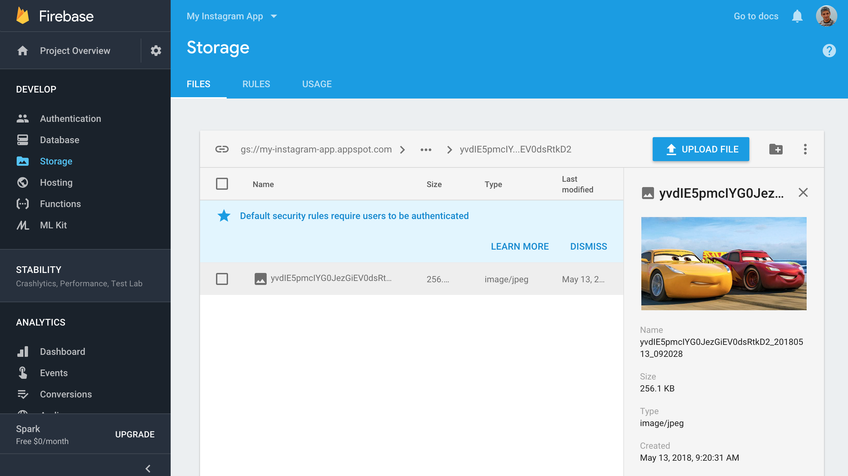
Task: Click the image icon in details panel header
Action: 648,193
